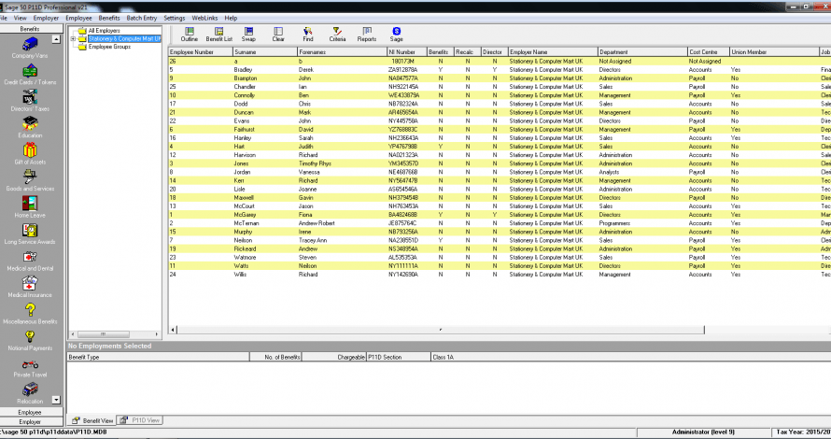
Task: Open the WebLinks menu
Action: (x=204, y=18)
